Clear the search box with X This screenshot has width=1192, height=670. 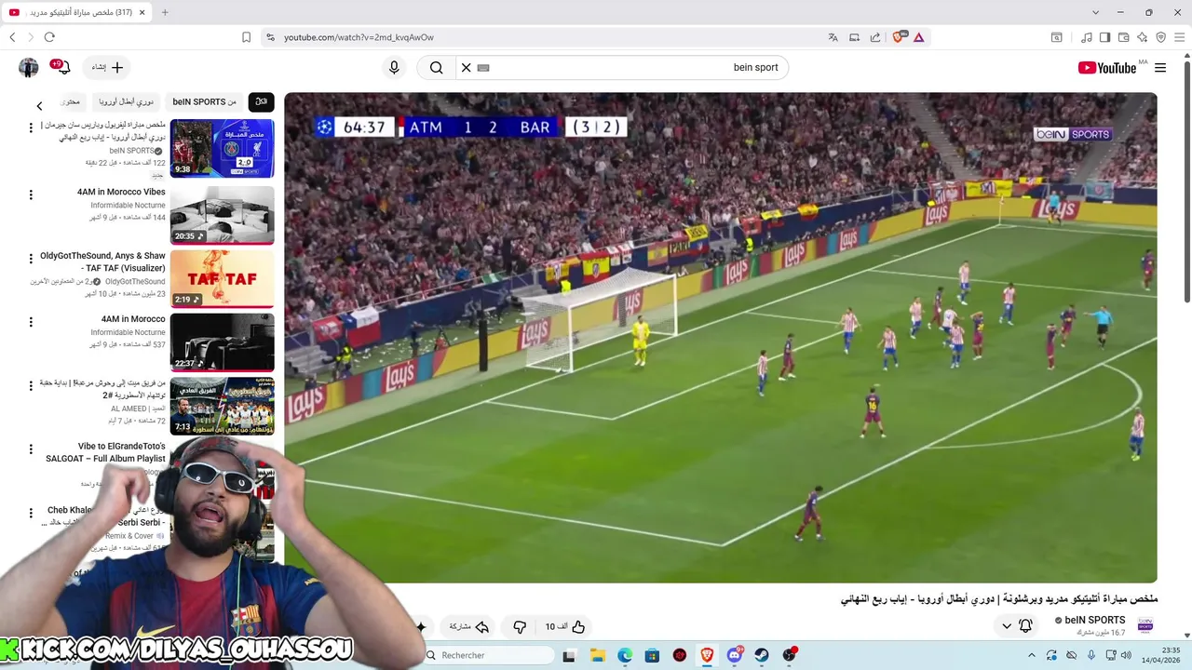(467, 68)
